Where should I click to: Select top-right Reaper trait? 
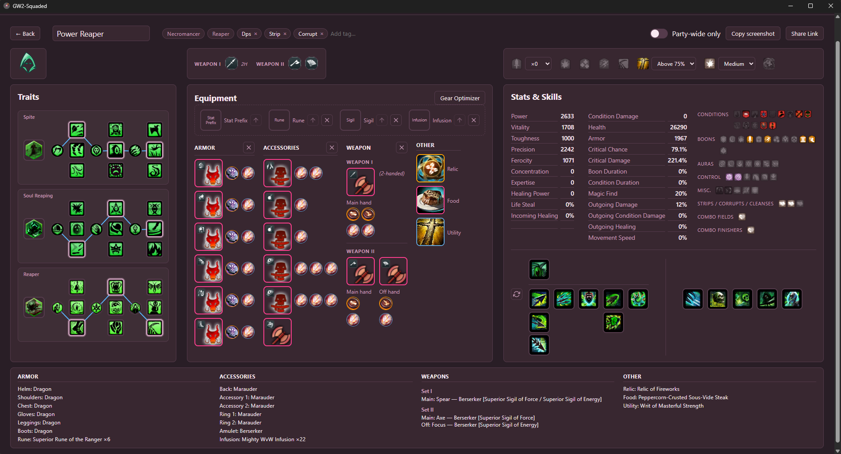click(x=155, y=287)
